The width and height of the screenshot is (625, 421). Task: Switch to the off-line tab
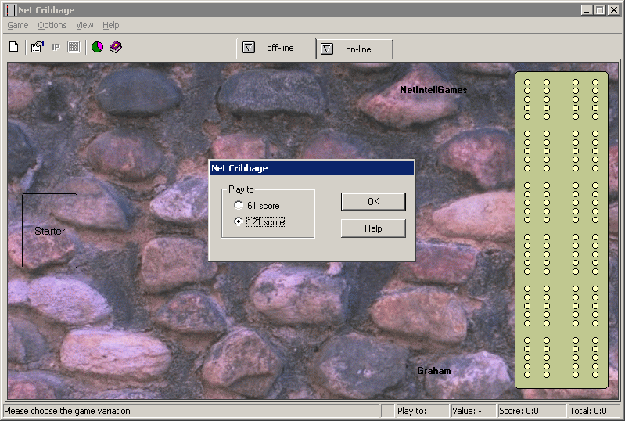[277, 49]
